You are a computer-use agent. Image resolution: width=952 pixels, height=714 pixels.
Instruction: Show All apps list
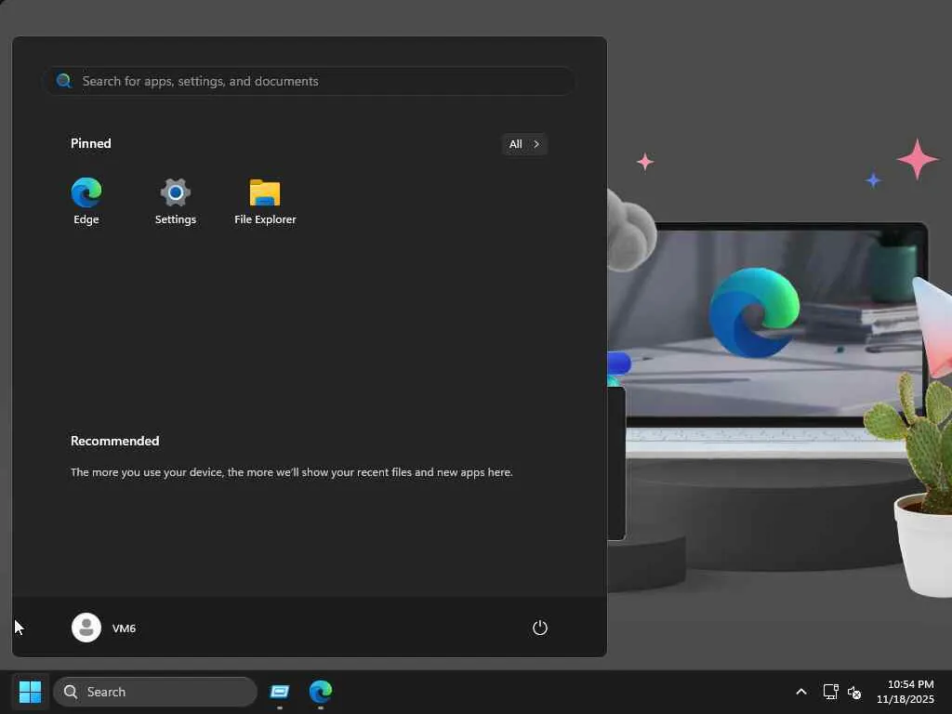click(x=524, y=144)
